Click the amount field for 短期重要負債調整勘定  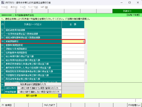click(73, 53)
